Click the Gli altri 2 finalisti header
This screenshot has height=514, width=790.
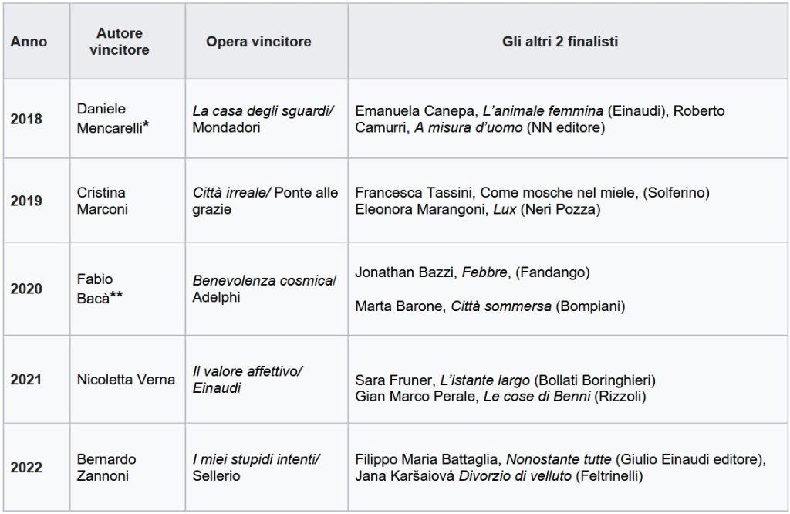point(560,42)
